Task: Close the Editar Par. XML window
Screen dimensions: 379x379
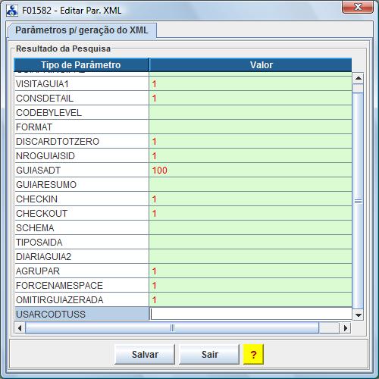Action: click(x=358, y=7)
